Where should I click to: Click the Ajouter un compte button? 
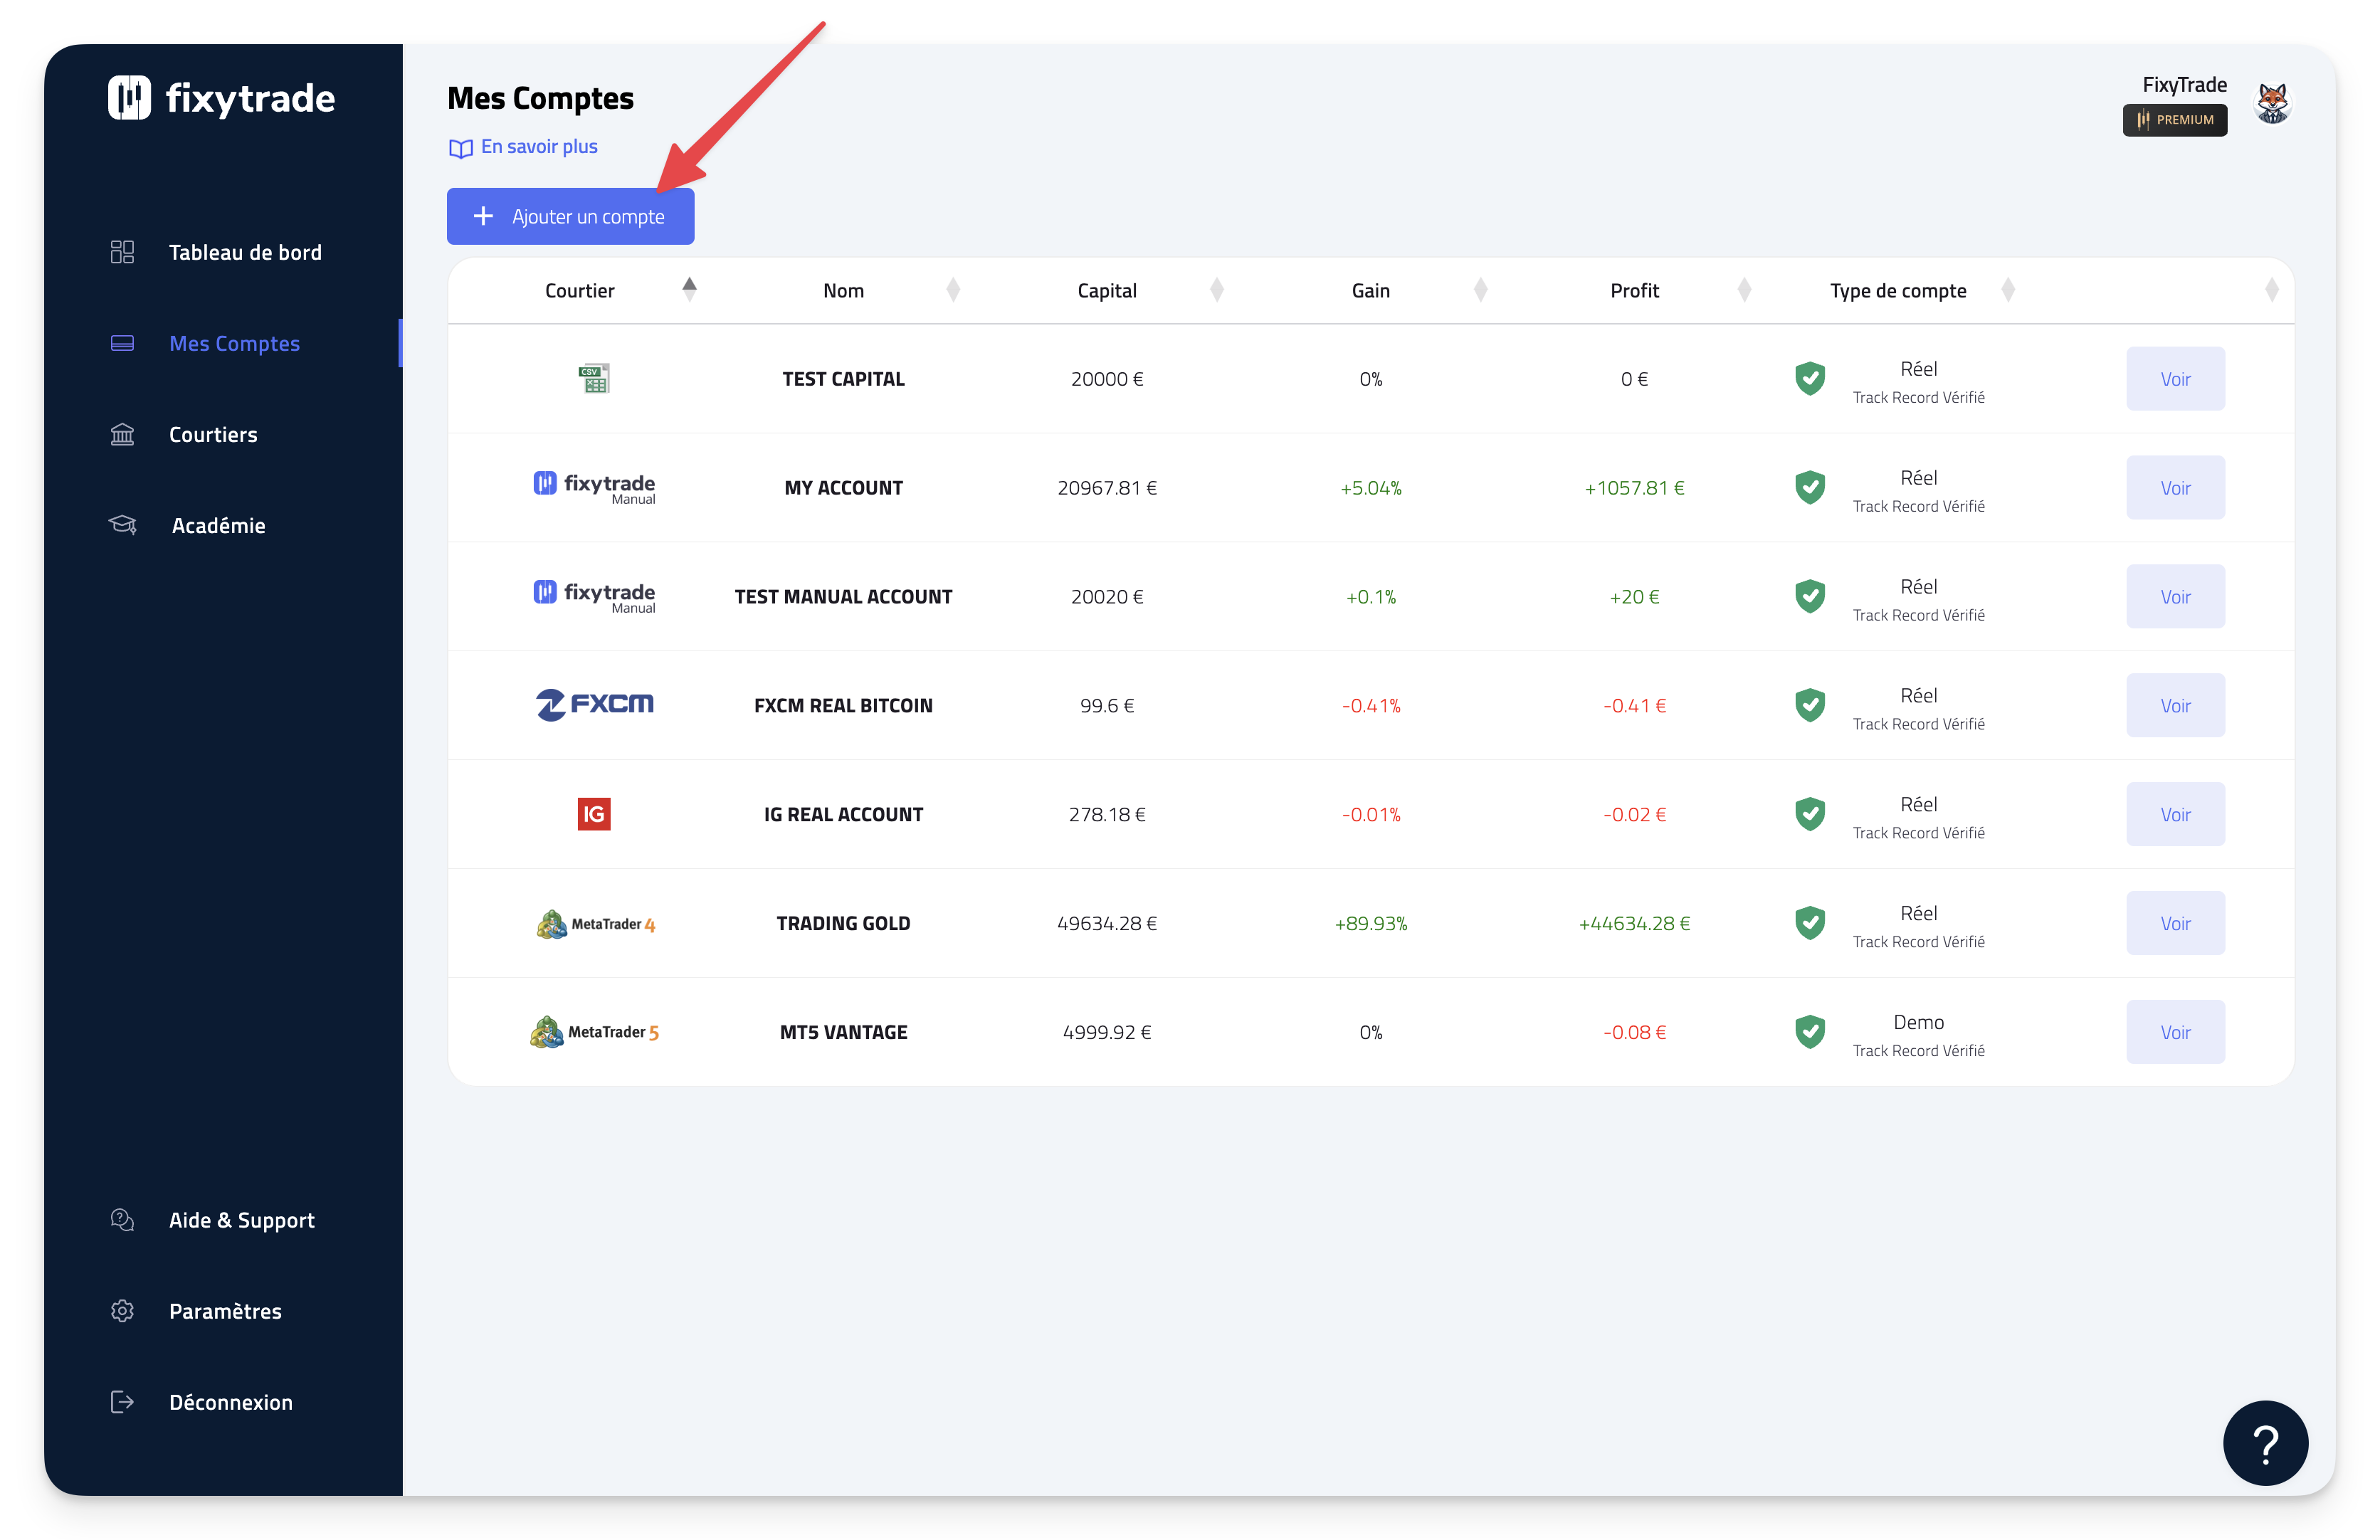[570, 216]
